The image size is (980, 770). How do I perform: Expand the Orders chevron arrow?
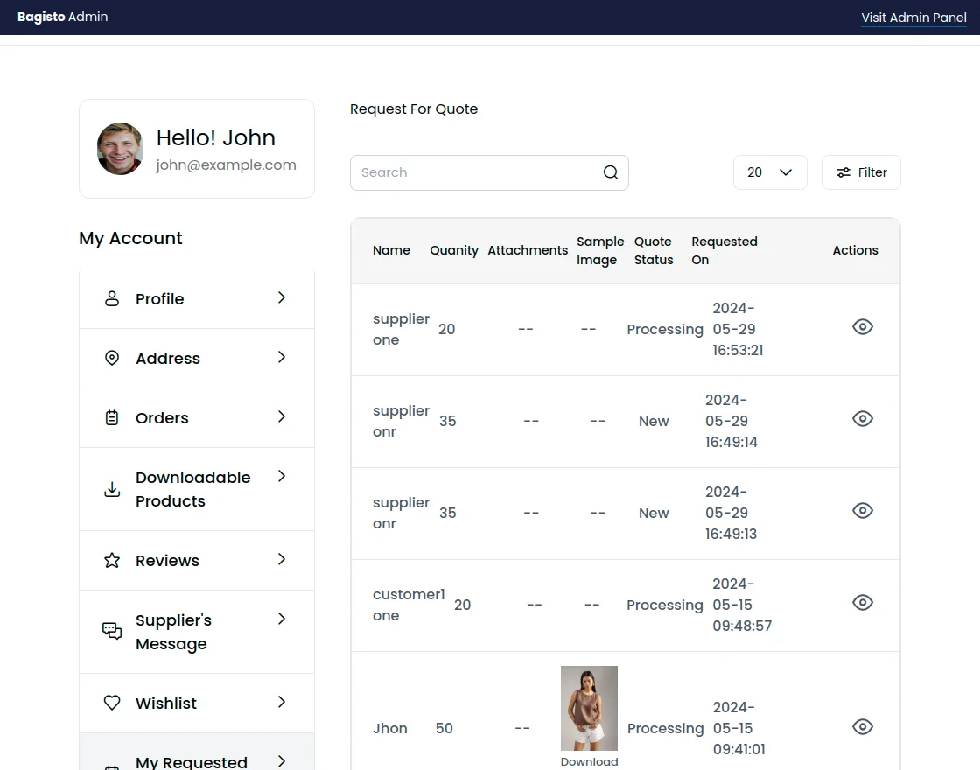tap(282, 416)
